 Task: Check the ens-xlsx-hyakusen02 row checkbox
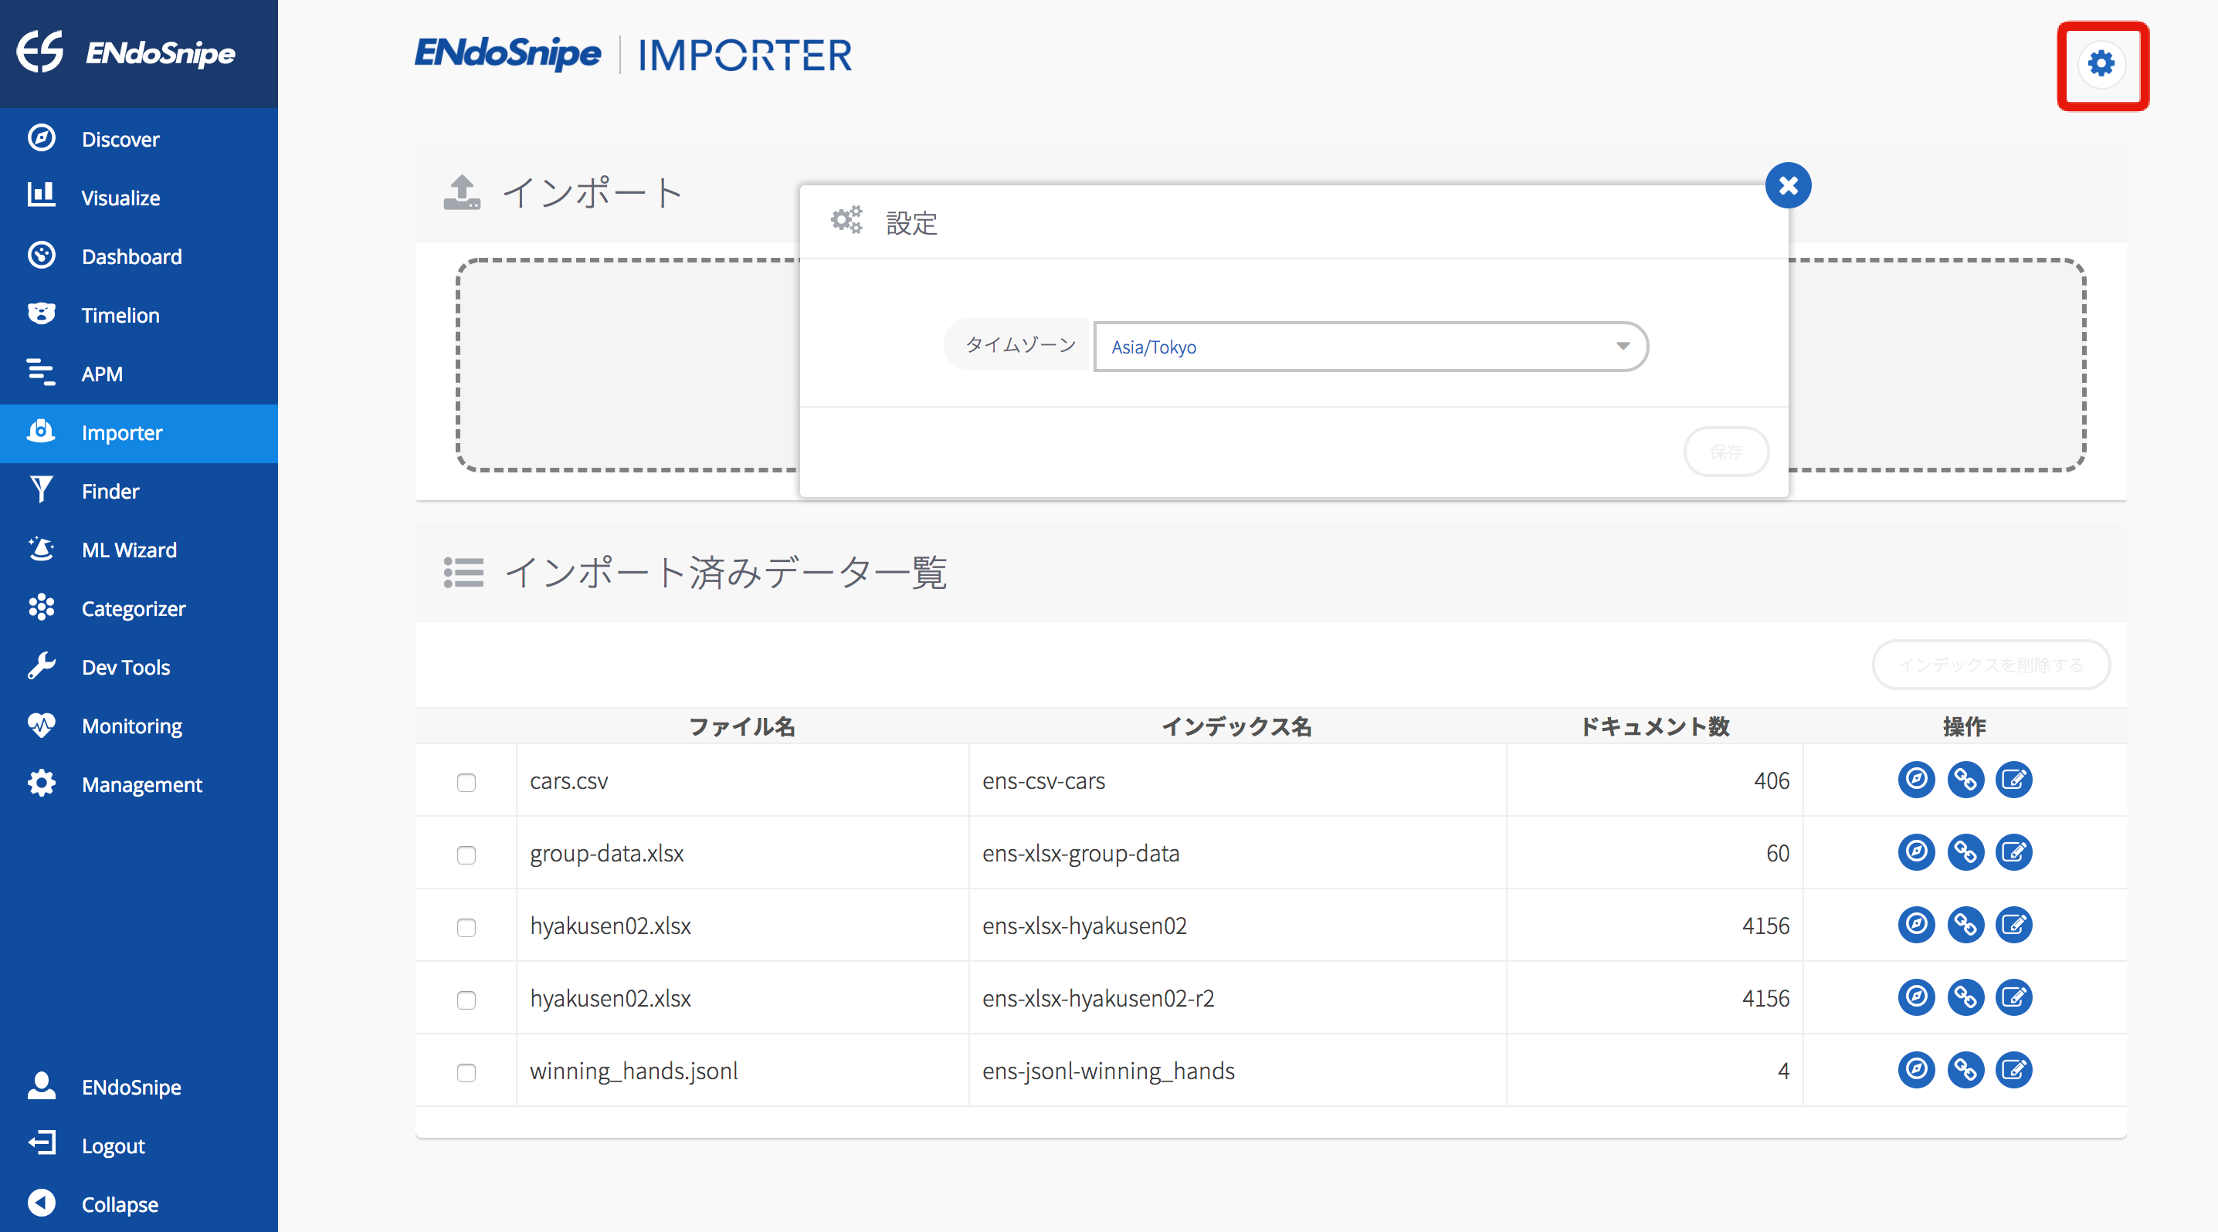(466, 927)
